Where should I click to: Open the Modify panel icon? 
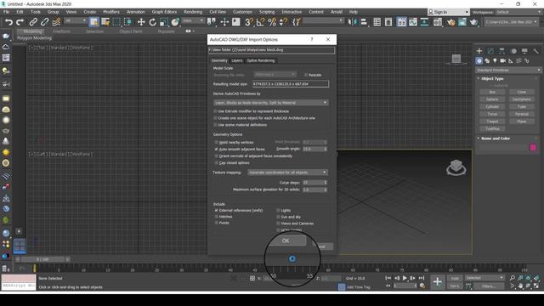coord(490,51)
